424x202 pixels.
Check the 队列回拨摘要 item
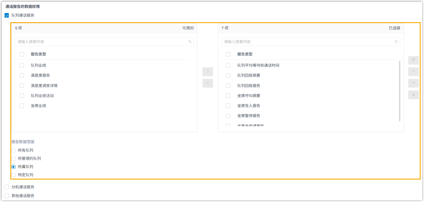pyautogui.click(x=228, y=76)
